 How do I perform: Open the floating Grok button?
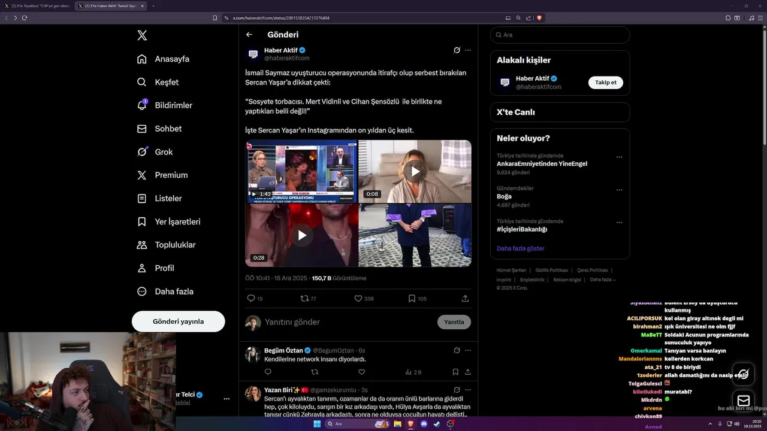click(x=744, y=374)
